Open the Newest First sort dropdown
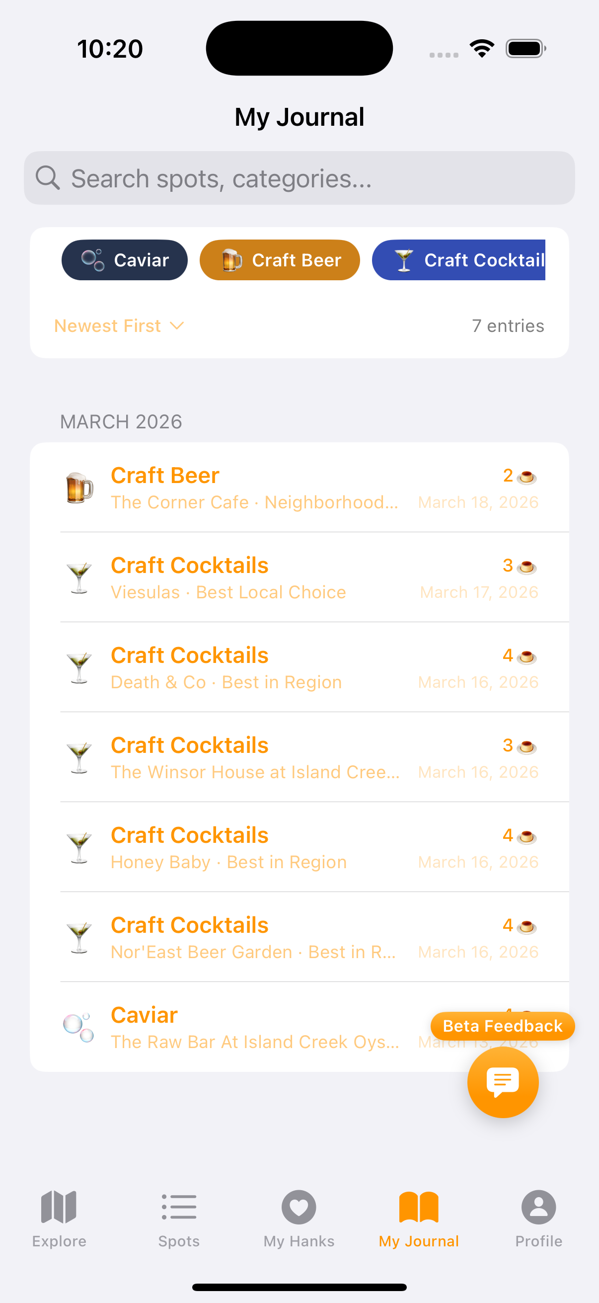The height and width of the screenshot is (1303, 599). [x=108, y=326]
